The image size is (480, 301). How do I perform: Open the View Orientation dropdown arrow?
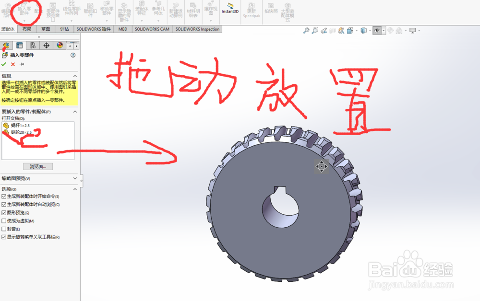point(356,31)
